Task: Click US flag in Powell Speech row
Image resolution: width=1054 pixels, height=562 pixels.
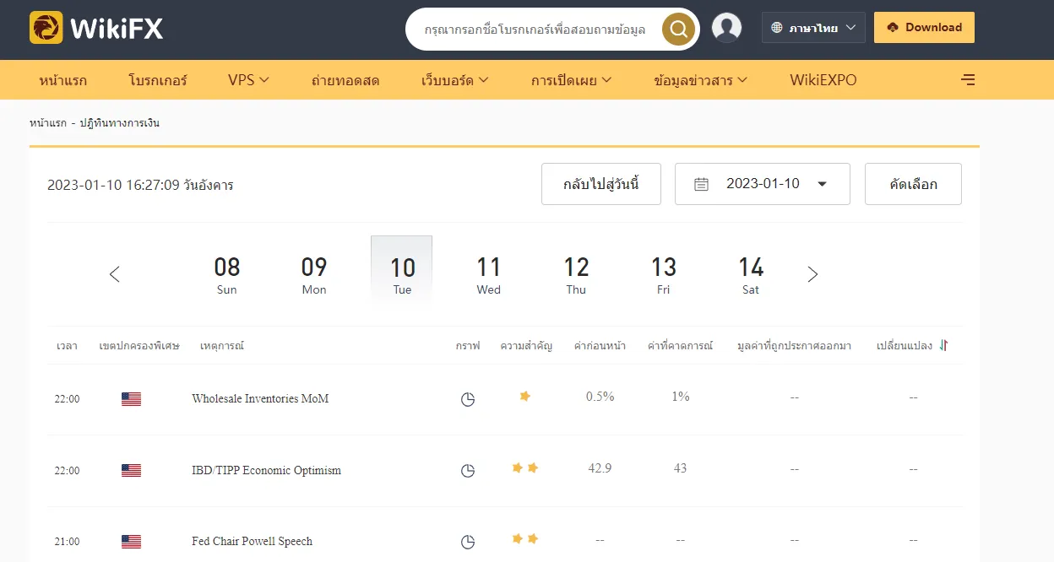Action: 131,542
